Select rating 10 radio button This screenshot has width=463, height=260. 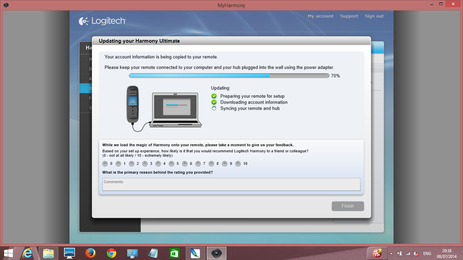[x=238, y=164]
